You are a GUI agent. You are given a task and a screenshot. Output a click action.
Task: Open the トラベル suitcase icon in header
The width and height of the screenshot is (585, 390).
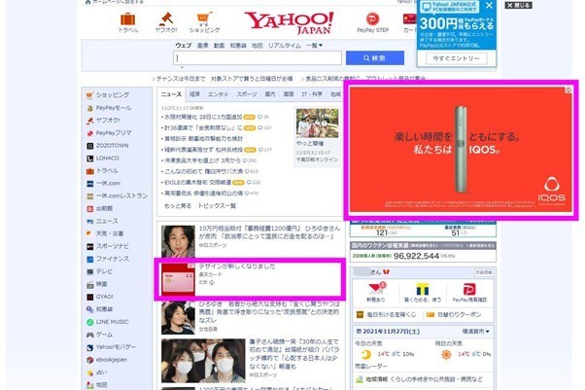pos(128,22)
